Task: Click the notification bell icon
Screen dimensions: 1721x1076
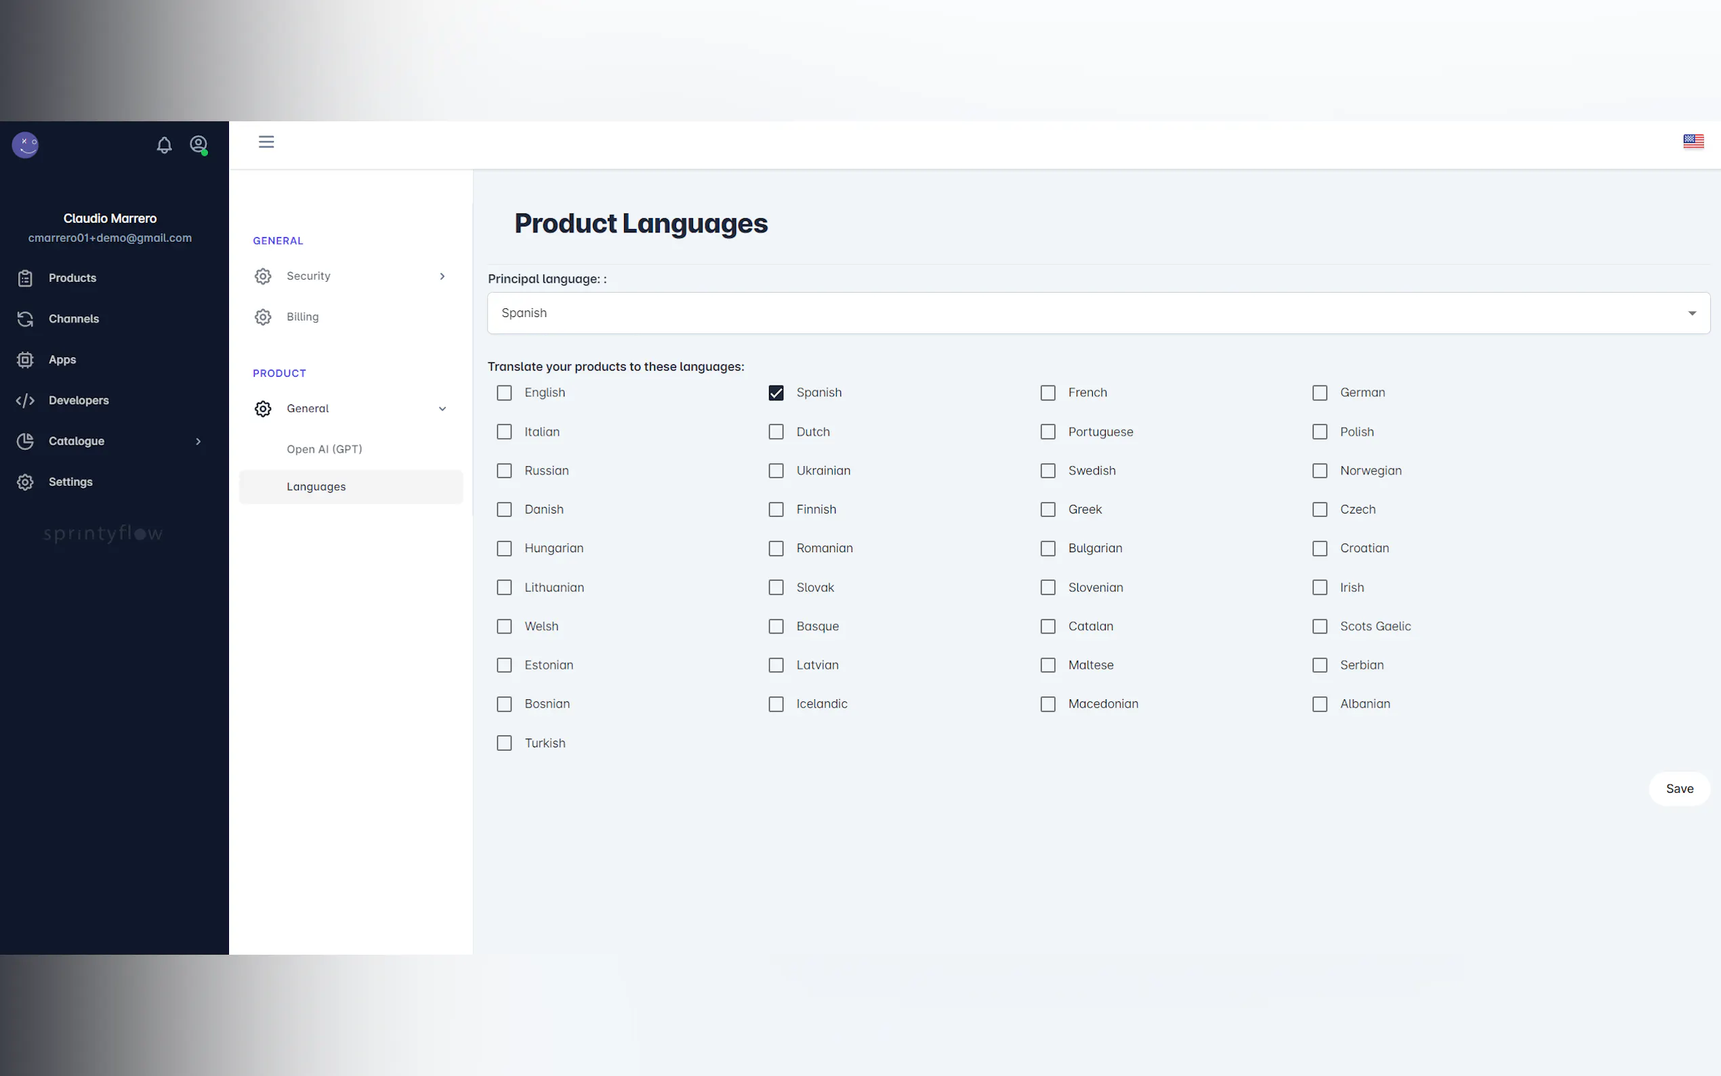Action: click(x=164, y=145)
